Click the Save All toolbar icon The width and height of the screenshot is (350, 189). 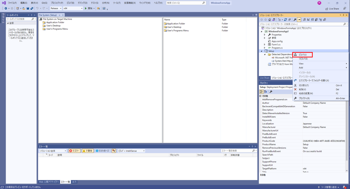click(32, 8)
